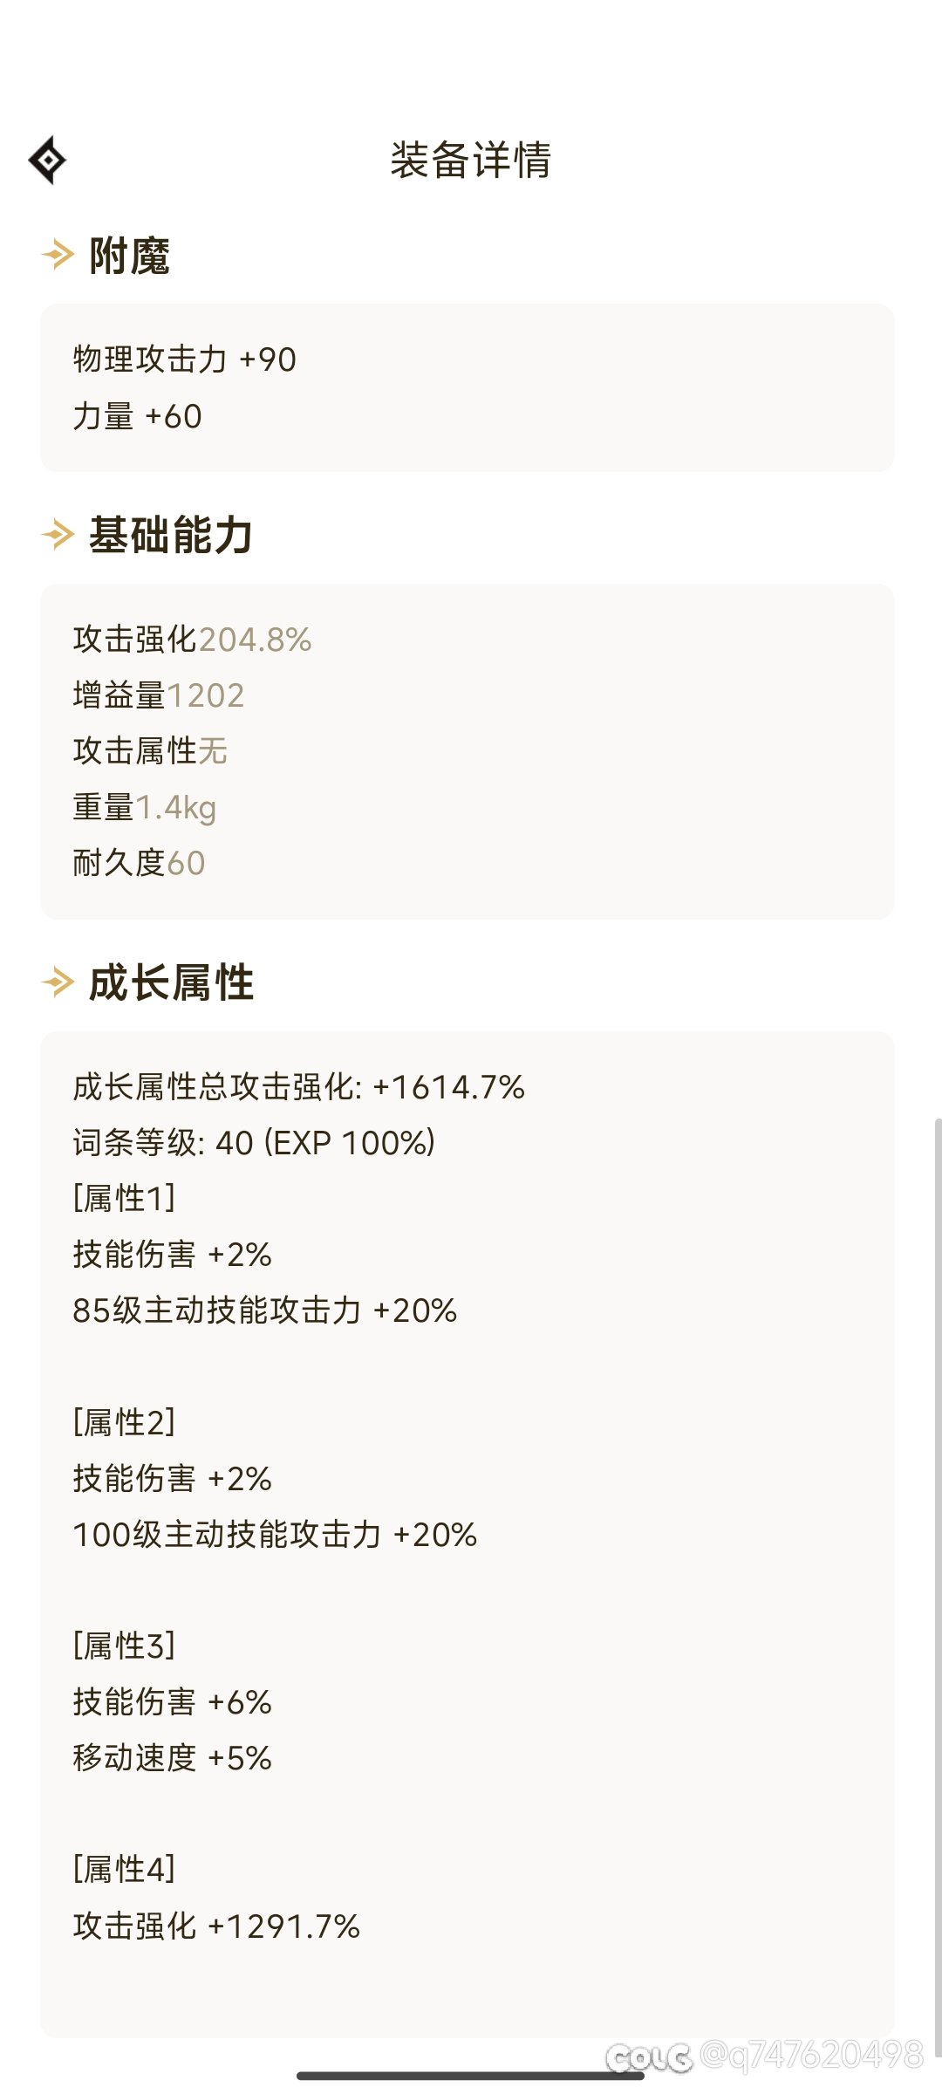The image size is (942, 2094).
Task: Select the 攻击强化 204.8% stat row
Action: coord(193,640)
